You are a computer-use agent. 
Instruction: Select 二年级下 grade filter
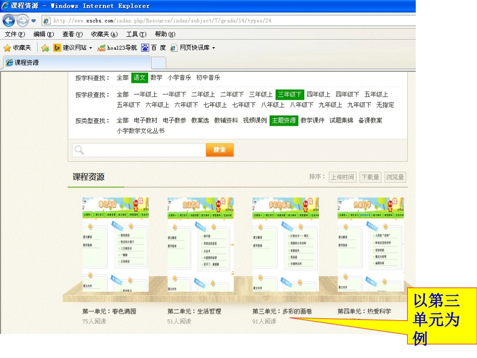tap(232, 94)
